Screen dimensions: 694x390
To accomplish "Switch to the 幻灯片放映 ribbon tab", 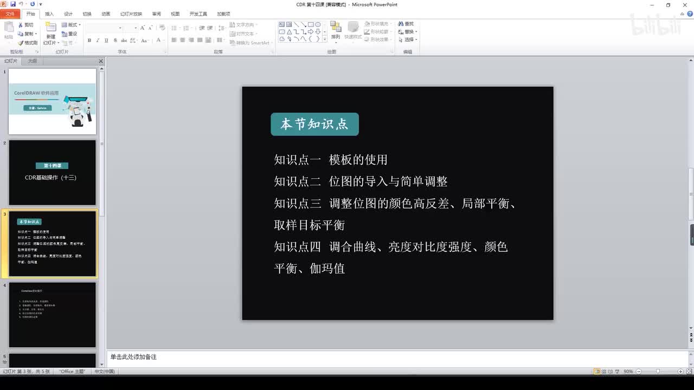I will (x=131, y=14).
